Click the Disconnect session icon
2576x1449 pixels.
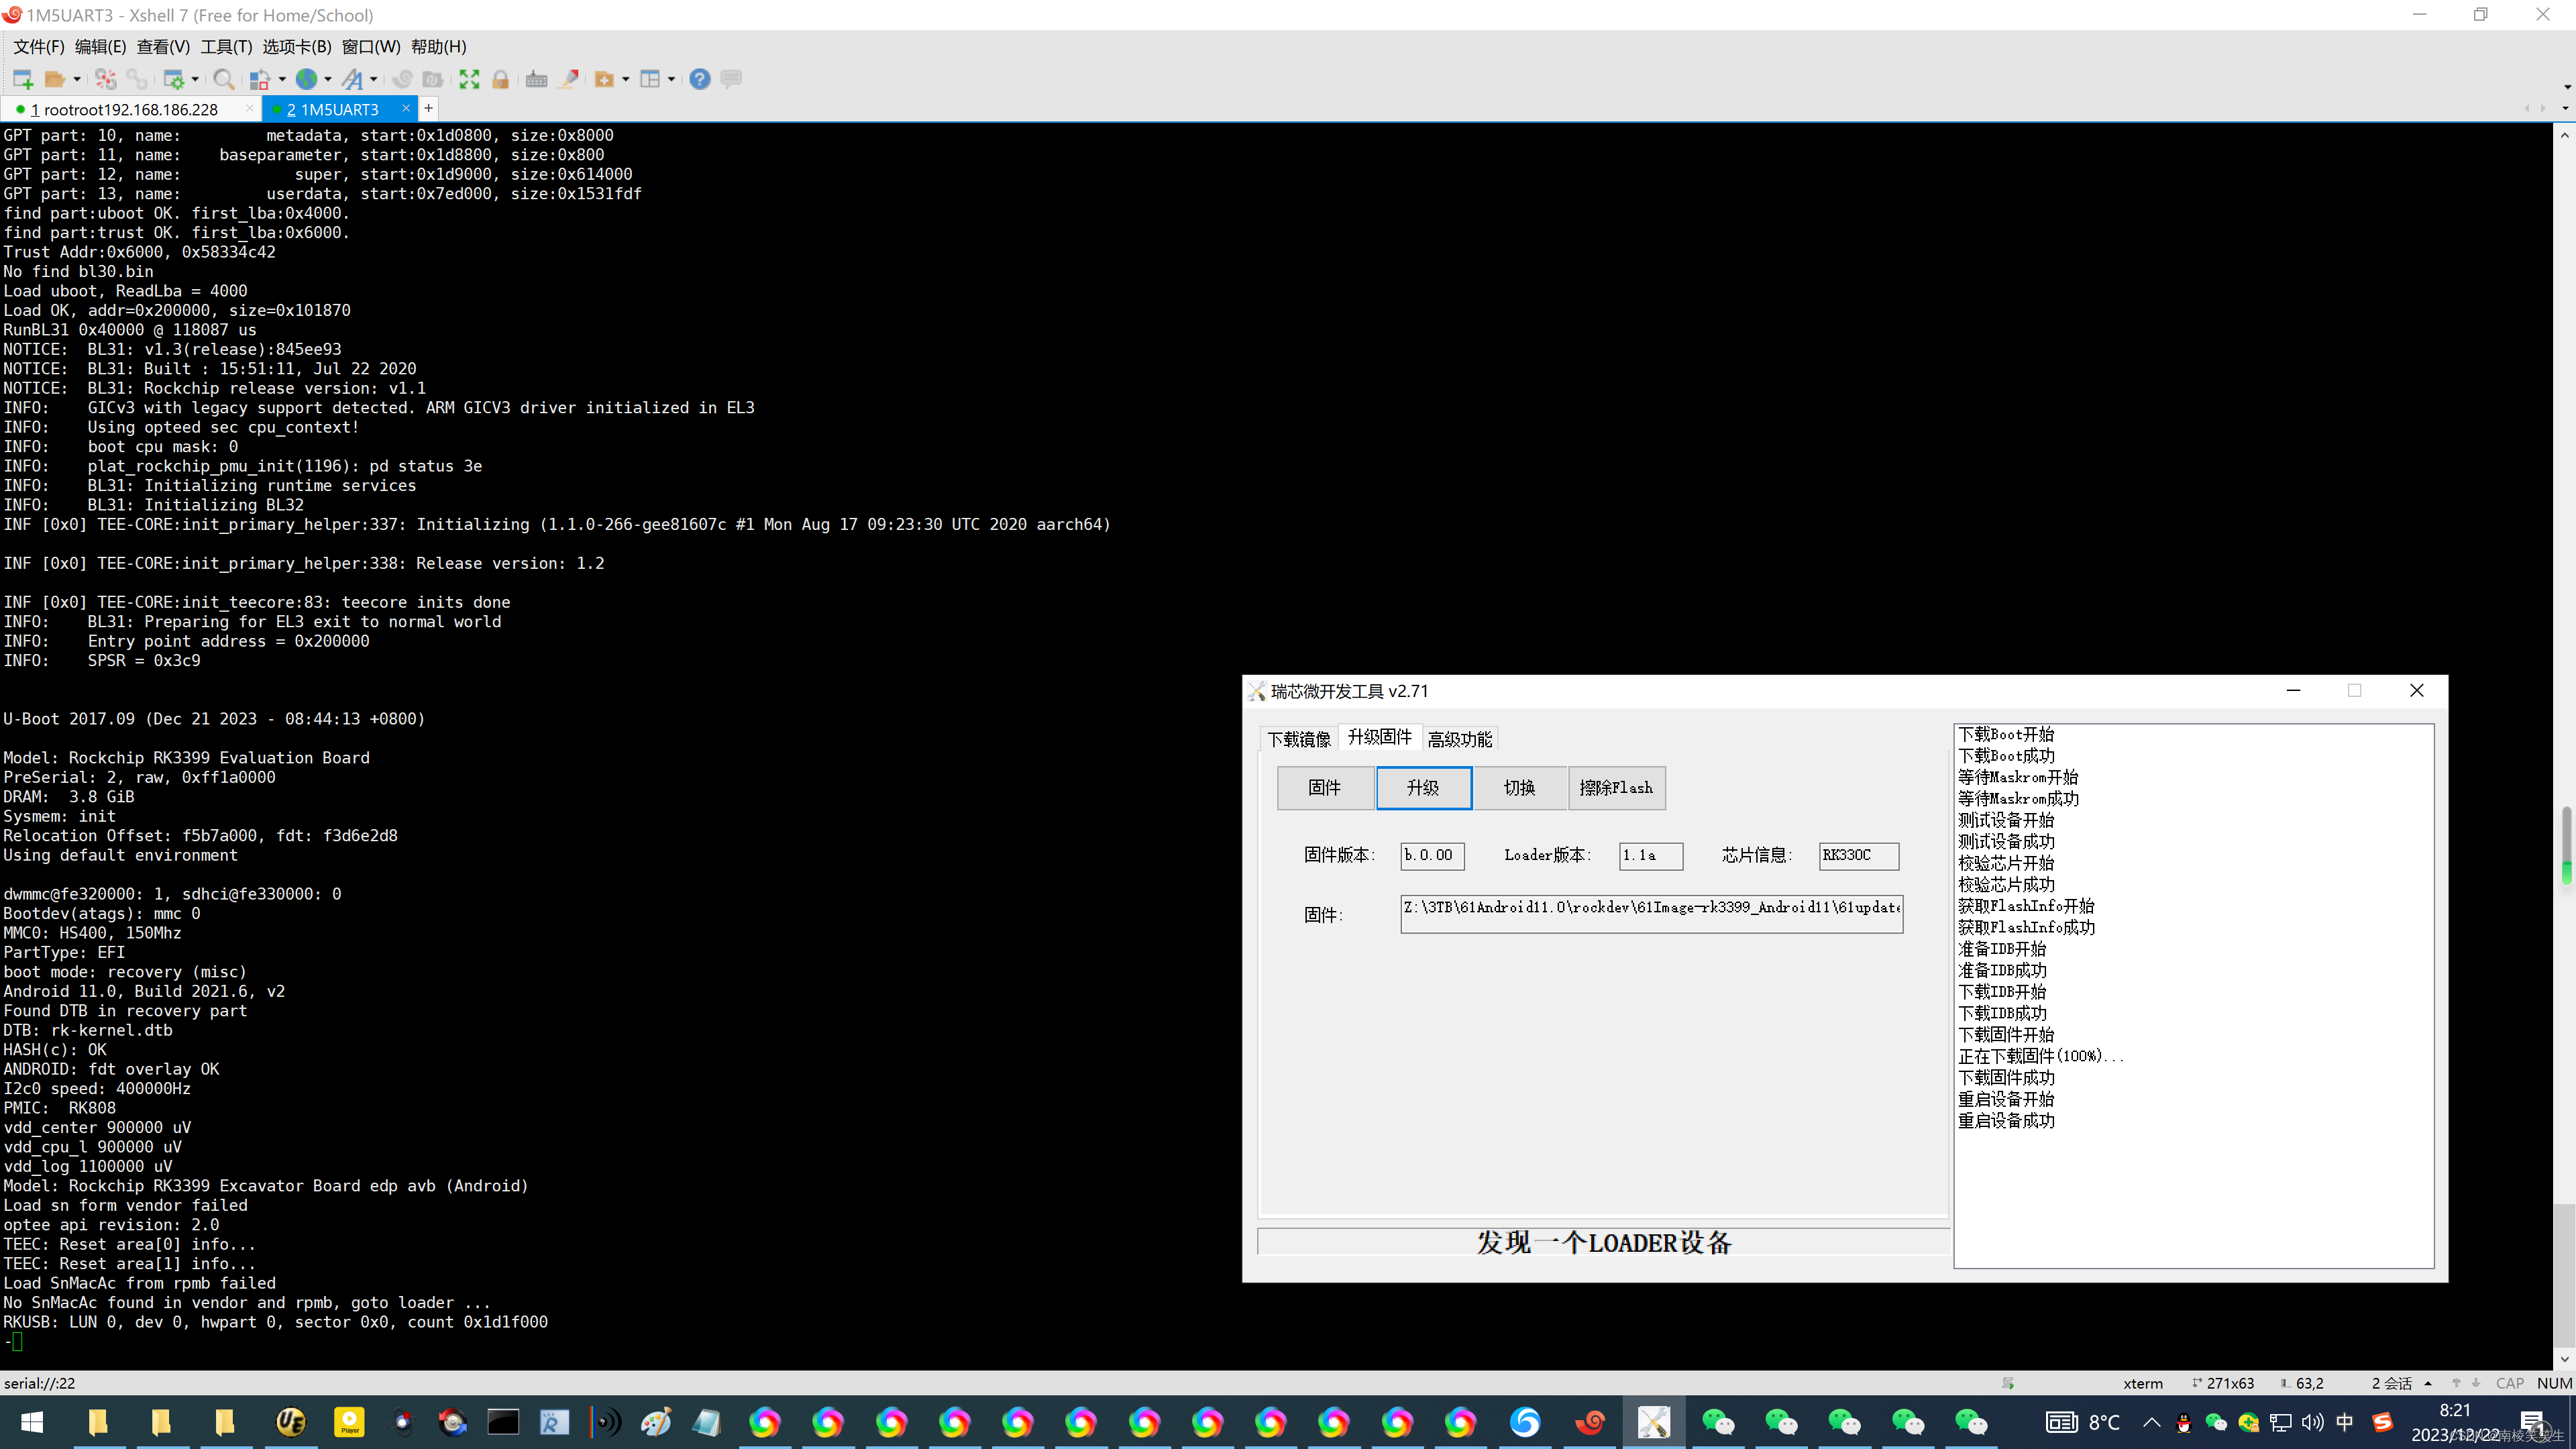click(106, 79)
